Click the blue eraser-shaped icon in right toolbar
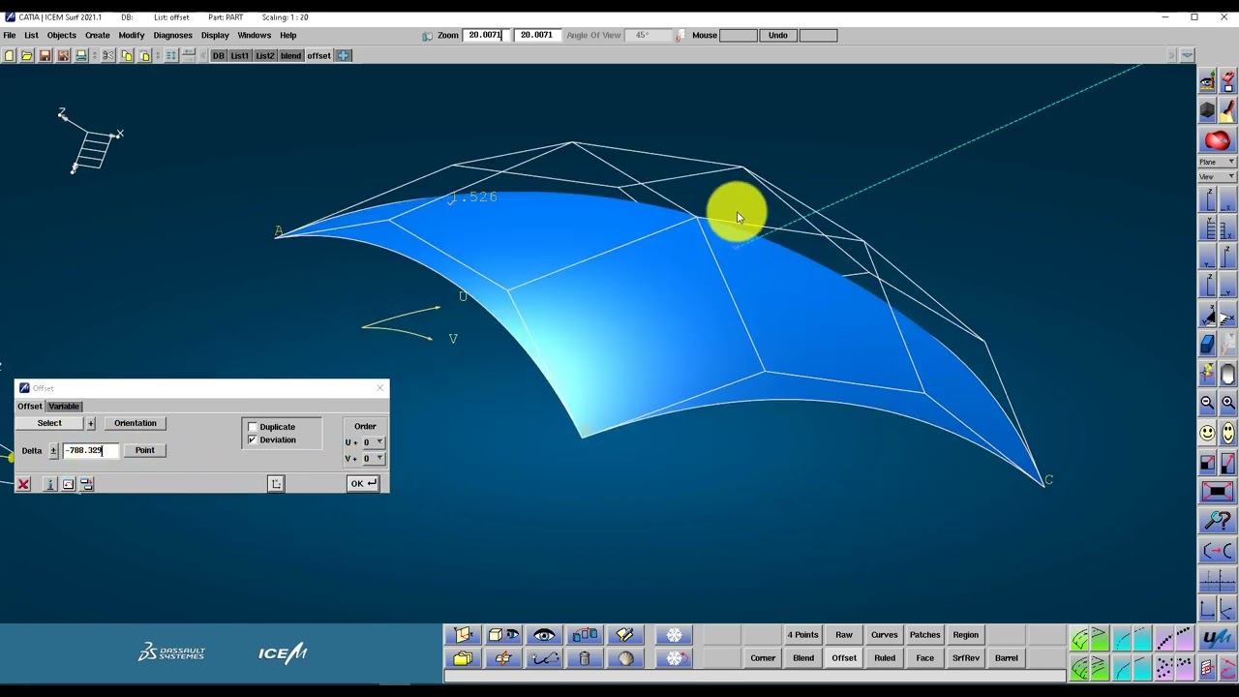The height and width of the screenshot is (697, 1239). click(x=1207, y=344)
